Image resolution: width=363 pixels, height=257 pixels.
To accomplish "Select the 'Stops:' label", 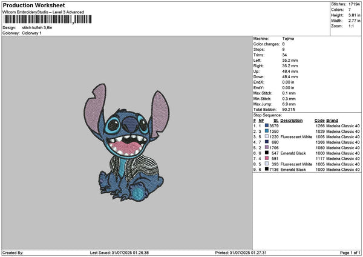I will click(x=259, y=50).
